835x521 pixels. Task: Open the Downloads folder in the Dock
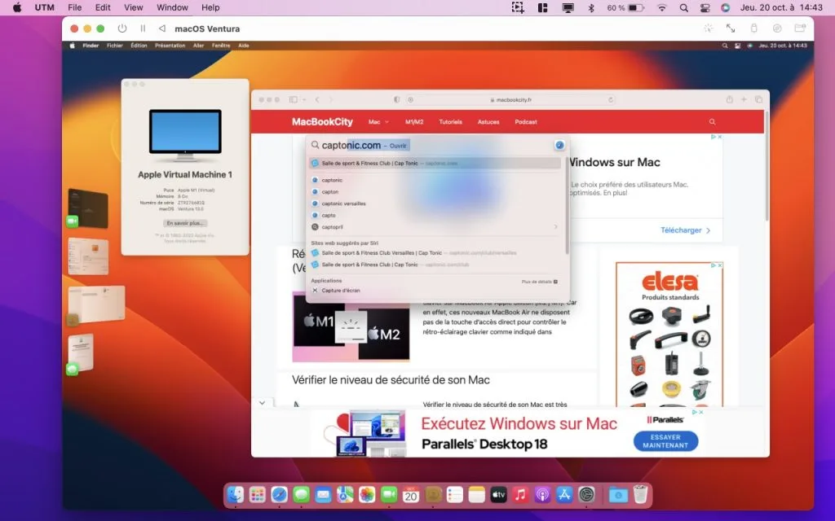[618, 495]
